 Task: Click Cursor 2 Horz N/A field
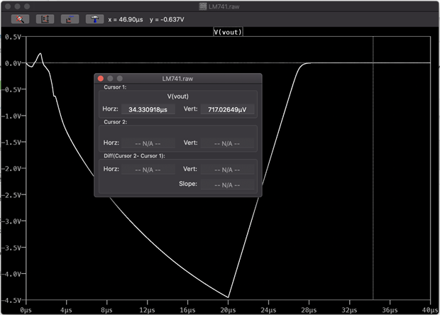[148, 143]
